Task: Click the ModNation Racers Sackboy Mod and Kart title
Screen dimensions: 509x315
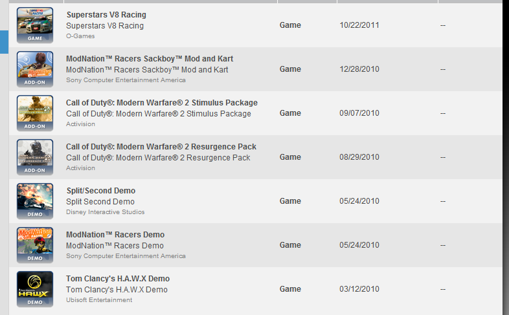Action: 150,59
